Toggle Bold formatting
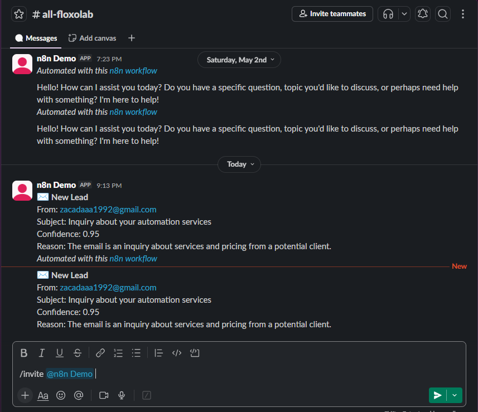The height and width of the screenshot is (412, 478). pyautogui.click(x=24, y=353)
